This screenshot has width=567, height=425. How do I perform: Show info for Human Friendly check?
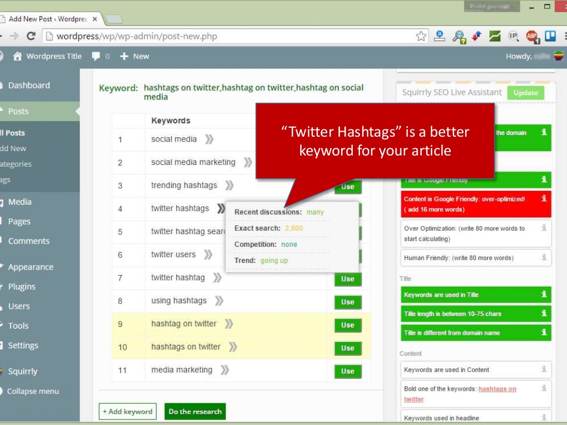pos(544,257)
